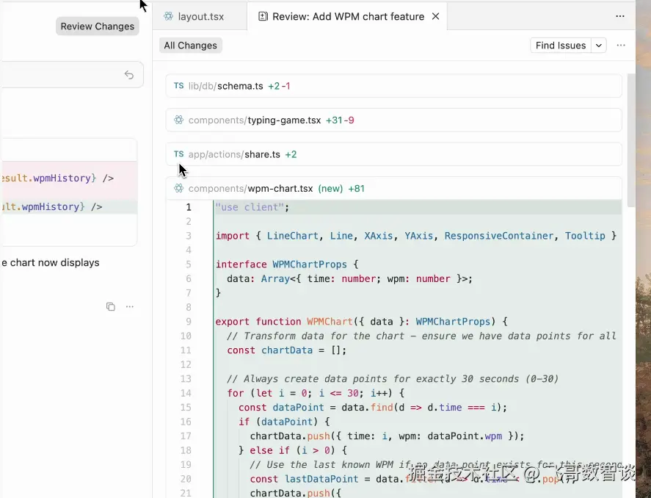The width and height of the screenshot is (651, 498).
Task: Expand the Find Issues dropdown arrow
Action: pos(599,46)
